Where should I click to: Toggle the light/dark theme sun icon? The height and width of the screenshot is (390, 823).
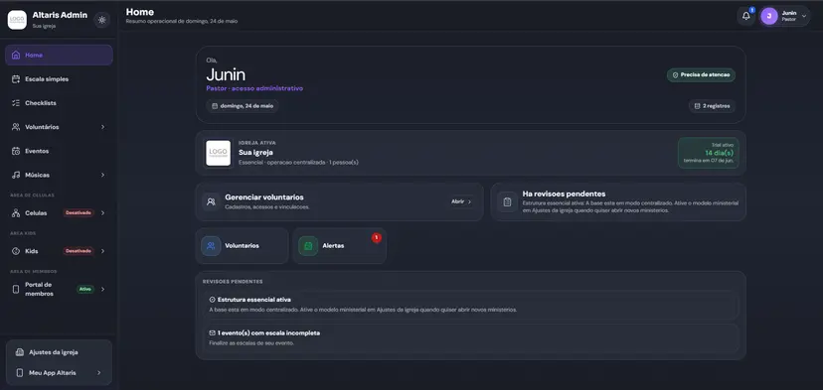click(x=101, y=20)
